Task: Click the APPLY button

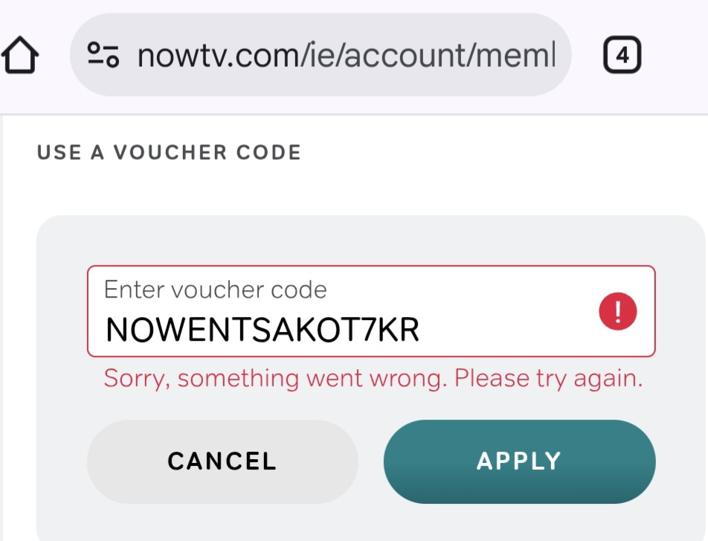Action: point(519,461)
